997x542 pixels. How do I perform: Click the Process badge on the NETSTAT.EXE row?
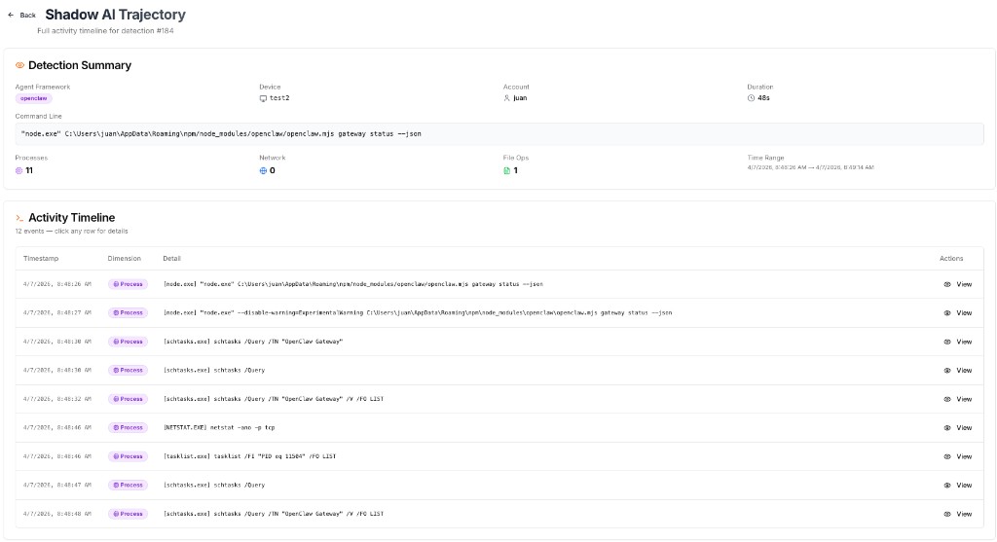tap(128, 428)
